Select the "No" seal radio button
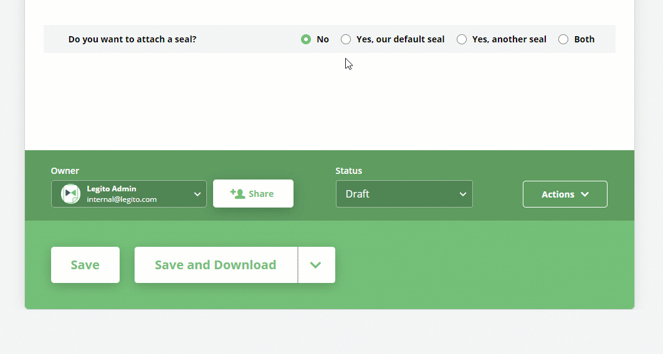The image size is (663, 354). 306,39
